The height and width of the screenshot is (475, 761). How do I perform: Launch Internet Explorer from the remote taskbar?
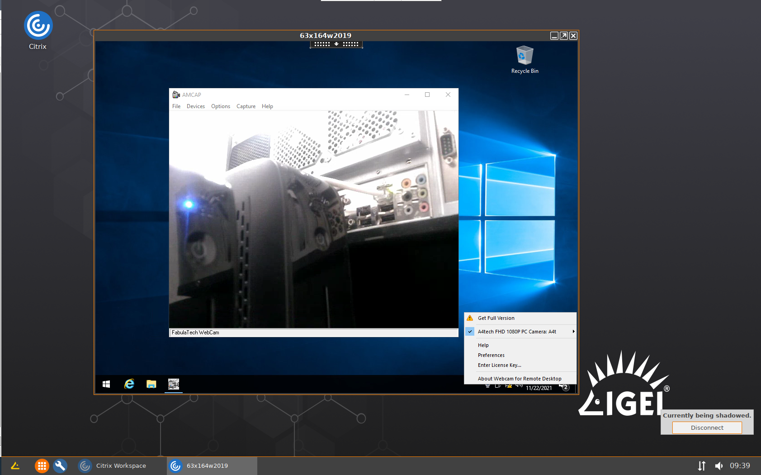point(129,384)
